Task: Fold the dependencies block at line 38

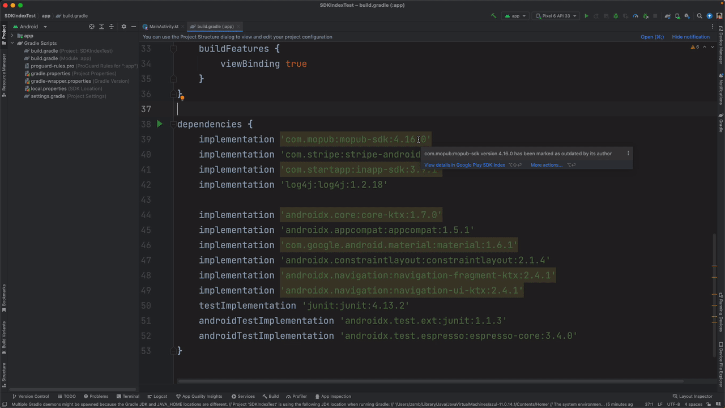Action: tap(174, 124)
